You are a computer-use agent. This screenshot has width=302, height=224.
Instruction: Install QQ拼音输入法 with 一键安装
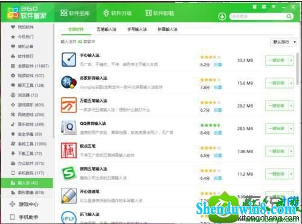tap(277, 129)
